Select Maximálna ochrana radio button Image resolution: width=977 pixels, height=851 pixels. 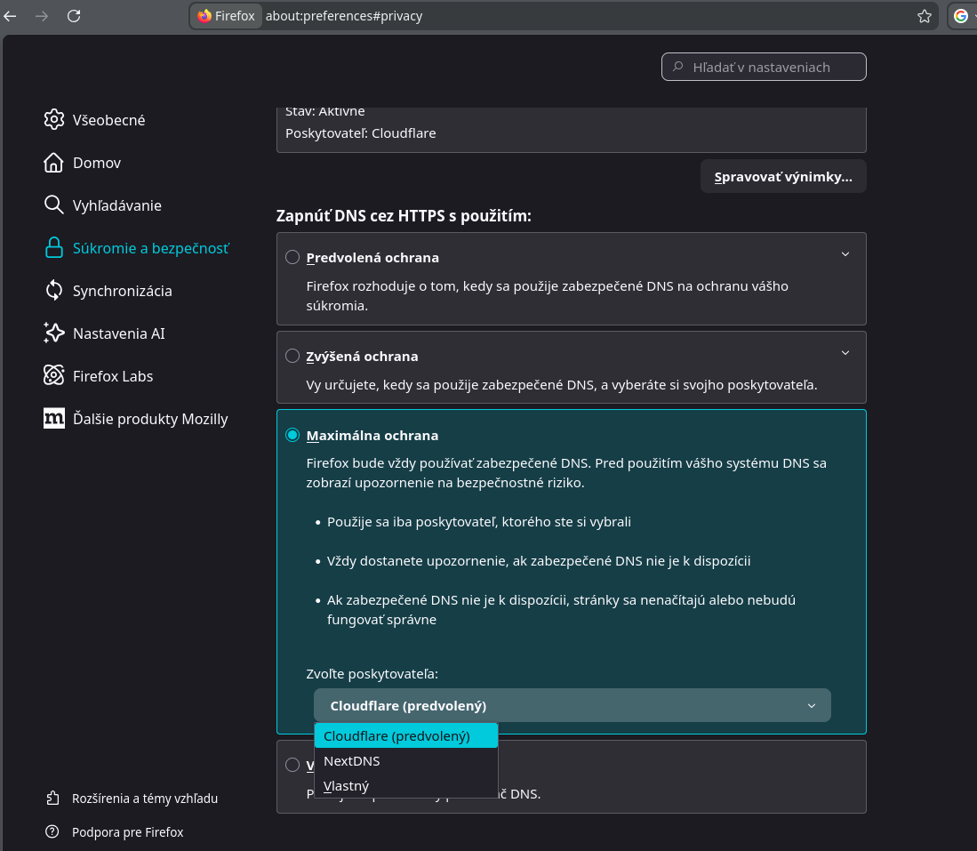tap(292, 436)
